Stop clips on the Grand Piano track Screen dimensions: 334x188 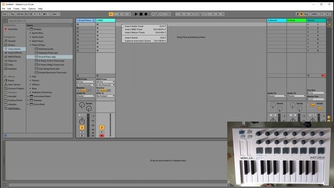coord(78,75)
